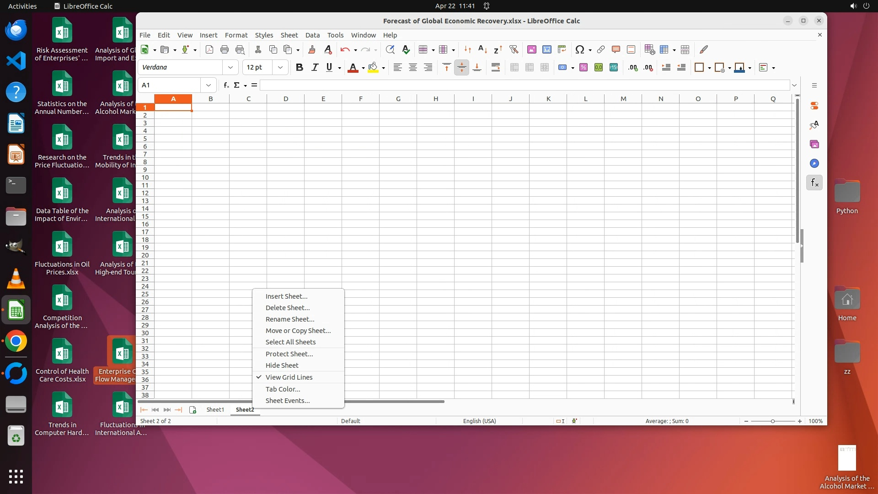
Task: Click the Clone Formatting paintbrush icon
Action: [x=312, y=49]
